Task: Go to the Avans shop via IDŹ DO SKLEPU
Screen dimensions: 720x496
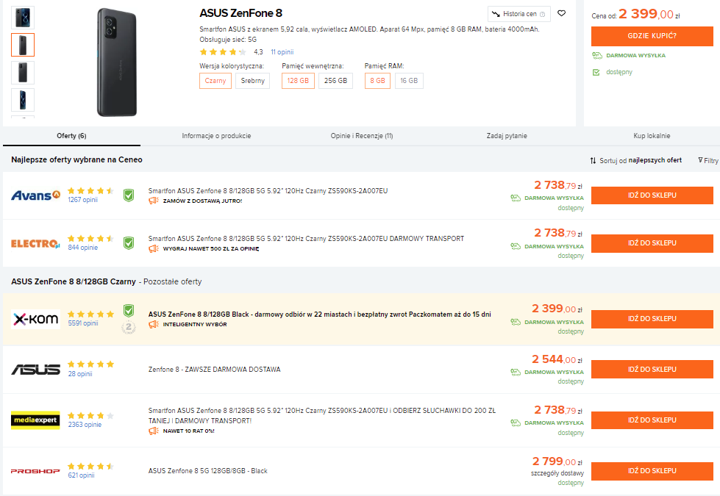Action: coord(652,195)
